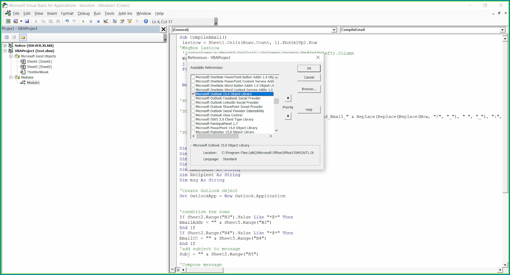Image resolution: width=510 pixels, height=275 pixels.
Task: Check Microsoft Outlook Social Provider Extensibility
Action: 193,111
